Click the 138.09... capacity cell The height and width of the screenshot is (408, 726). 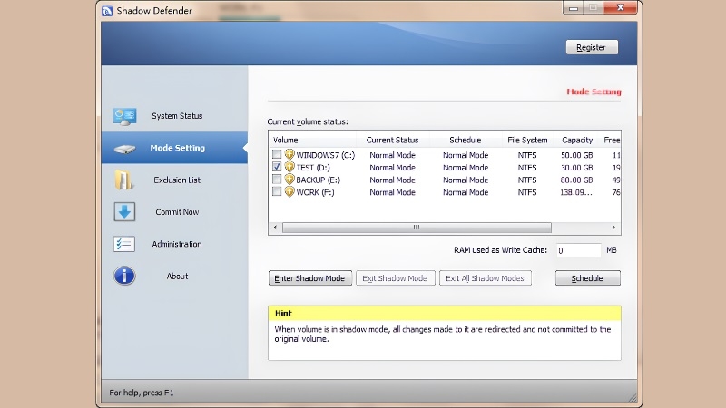(x=576, y=192)
